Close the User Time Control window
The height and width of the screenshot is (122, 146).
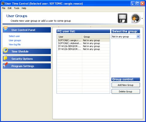tap(143, 4)
